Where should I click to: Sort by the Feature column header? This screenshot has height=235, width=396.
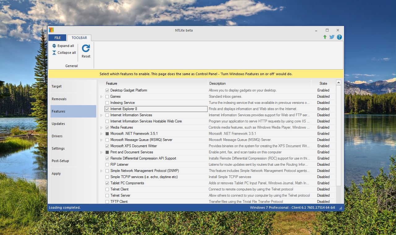pyautogui.click(x=153, y=83)
